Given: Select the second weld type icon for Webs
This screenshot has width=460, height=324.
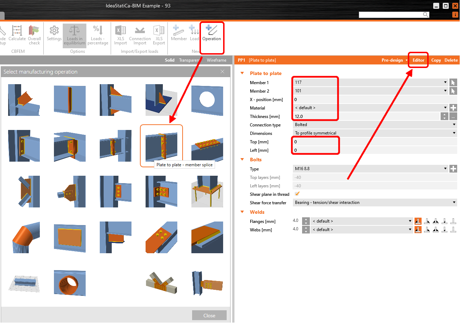Looking at the screenshot, I should (x=427, y=229).
